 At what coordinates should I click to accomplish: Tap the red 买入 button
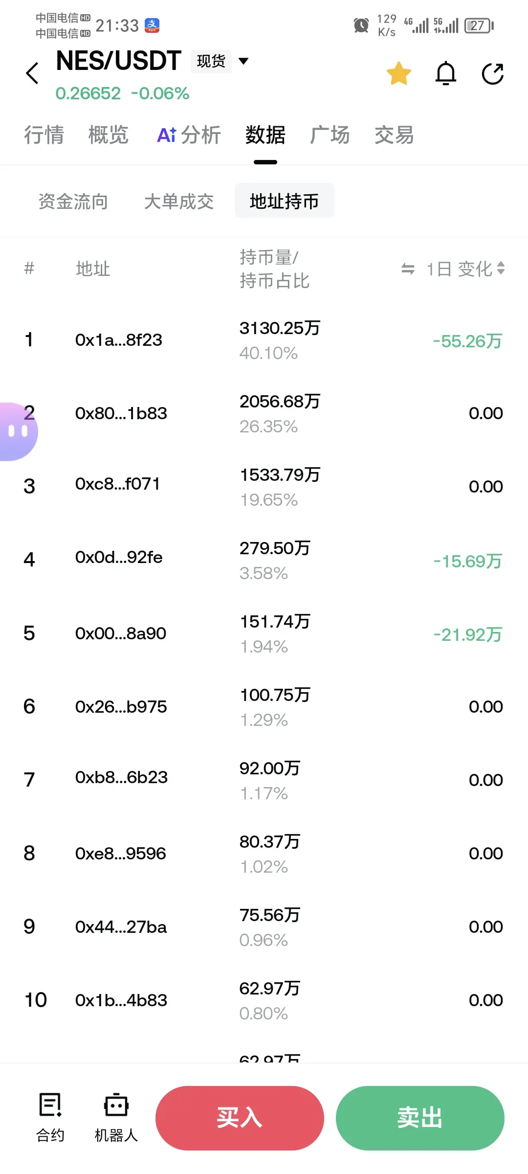coord(240,1118)
